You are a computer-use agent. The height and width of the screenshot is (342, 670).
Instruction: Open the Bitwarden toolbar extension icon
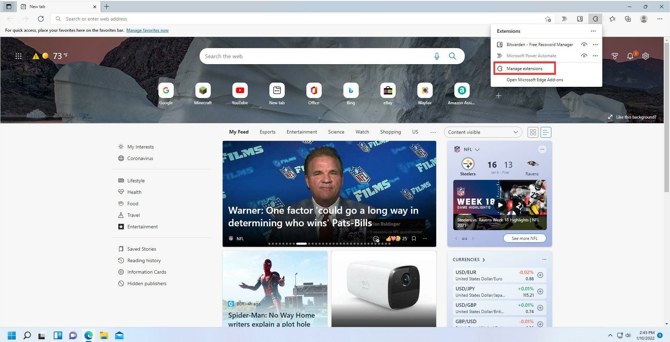coord(580,19)
